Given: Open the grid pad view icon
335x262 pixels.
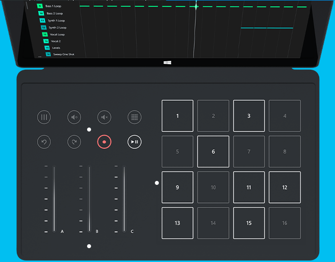Looking at the screenshot, I should pos(135,117).
